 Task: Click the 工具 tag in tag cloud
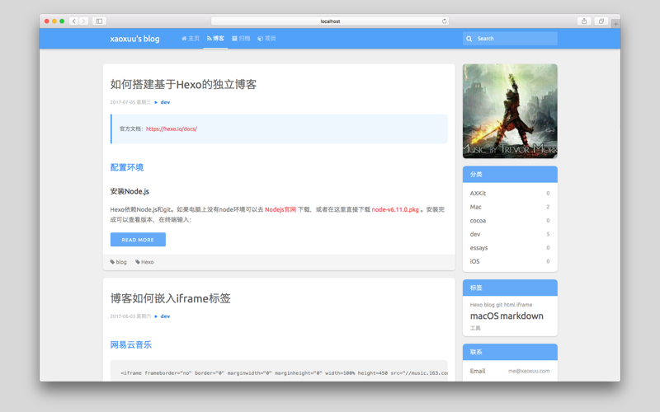(x=475, y=328)
